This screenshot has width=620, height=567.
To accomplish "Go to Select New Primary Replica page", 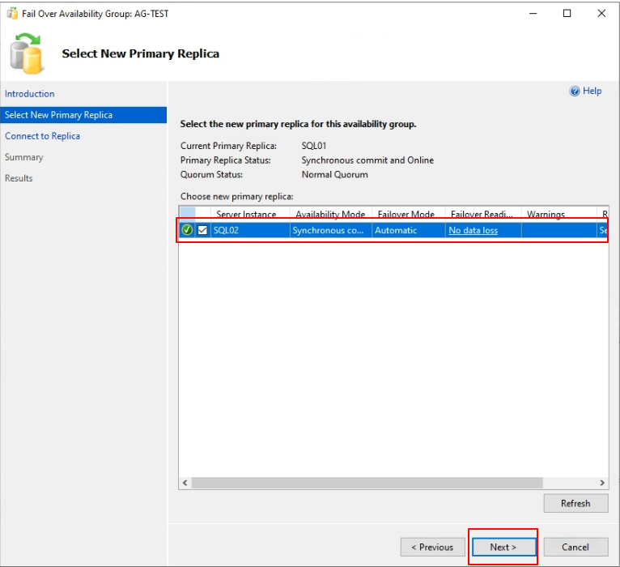I will tap(83, 115).
